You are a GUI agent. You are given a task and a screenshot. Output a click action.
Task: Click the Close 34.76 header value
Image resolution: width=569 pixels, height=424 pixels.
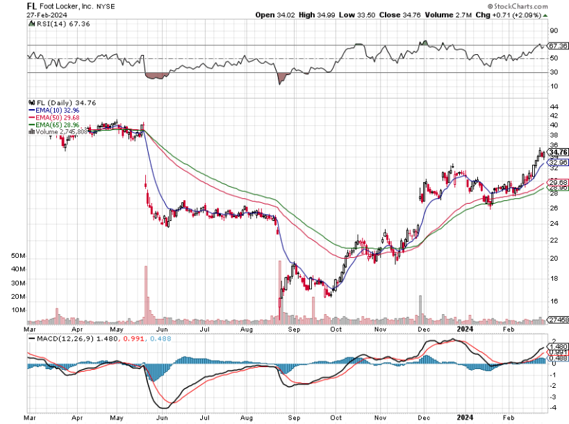click(x=400, y=15)
